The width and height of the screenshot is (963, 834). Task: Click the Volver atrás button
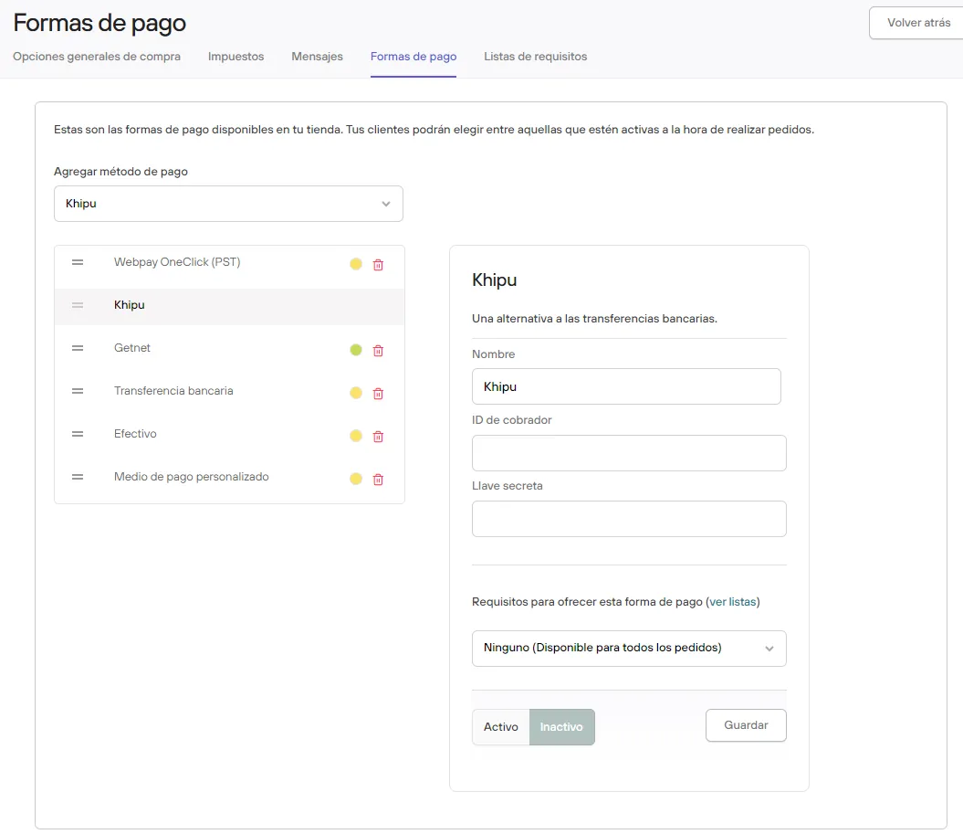(918, 23)
